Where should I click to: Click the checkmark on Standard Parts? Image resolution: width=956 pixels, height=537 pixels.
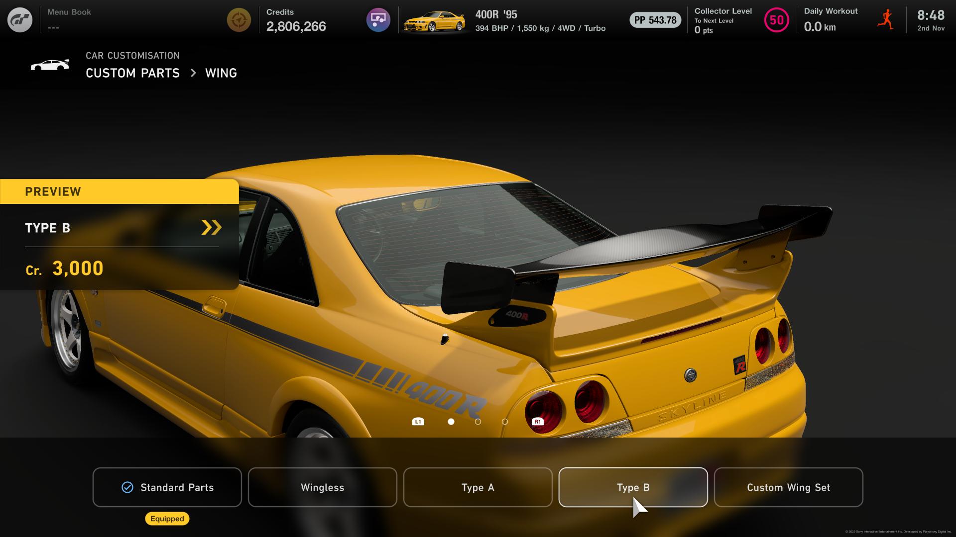click(x=127, y=487)
